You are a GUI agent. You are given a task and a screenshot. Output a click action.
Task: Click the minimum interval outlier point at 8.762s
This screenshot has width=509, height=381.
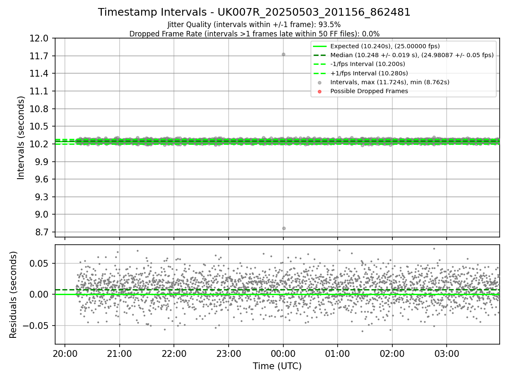[284, 228]
